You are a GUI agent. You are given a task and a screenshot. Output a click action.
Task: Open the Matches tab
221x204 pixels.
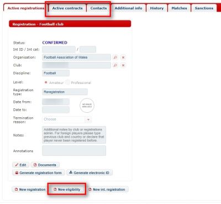pos(179,8)
